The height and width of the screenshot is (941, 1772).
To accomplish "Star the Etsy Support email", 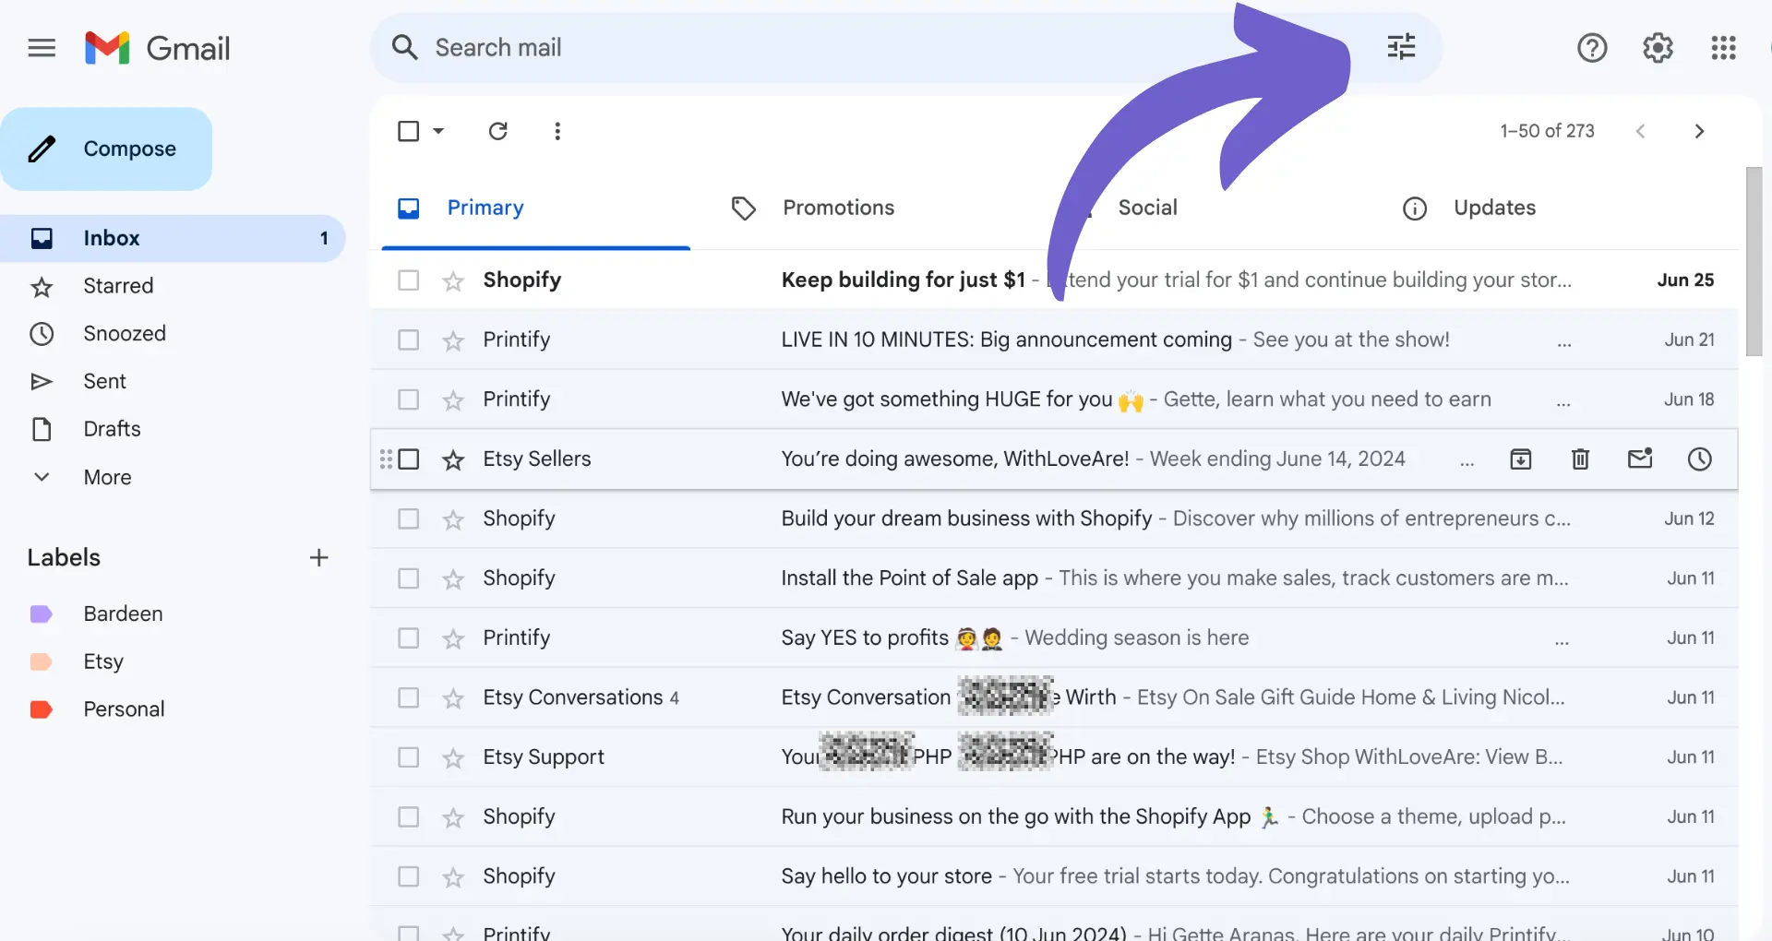I will tap(452, 757).
